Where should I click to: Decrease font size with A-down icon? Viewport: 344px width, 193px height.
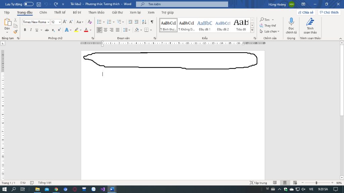tap(71, 22)
